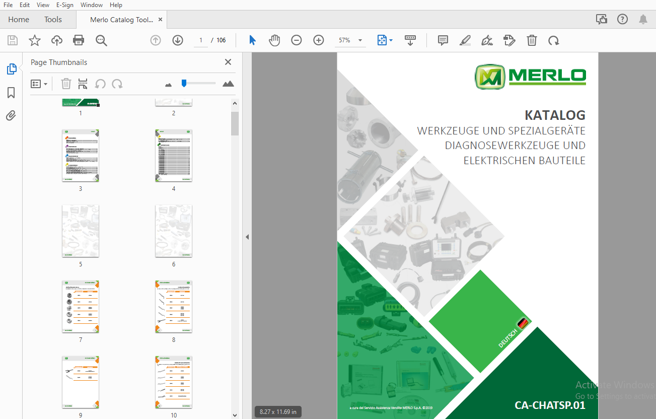Collapse the navigation pane arrow
Screen dimensions: 656x419
pyautogui.click(x=247, y=237)
